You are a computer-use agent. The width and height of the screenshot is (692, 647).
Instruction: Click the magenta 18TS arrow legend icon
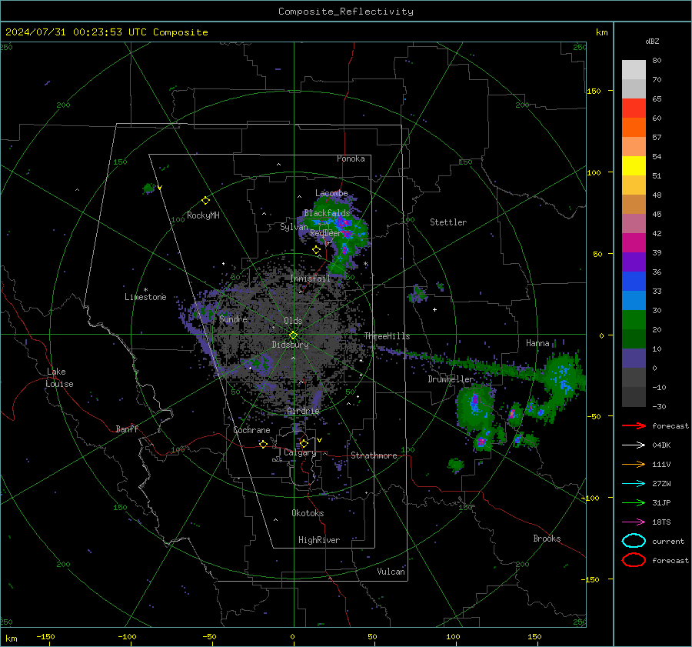click(634, 522)
